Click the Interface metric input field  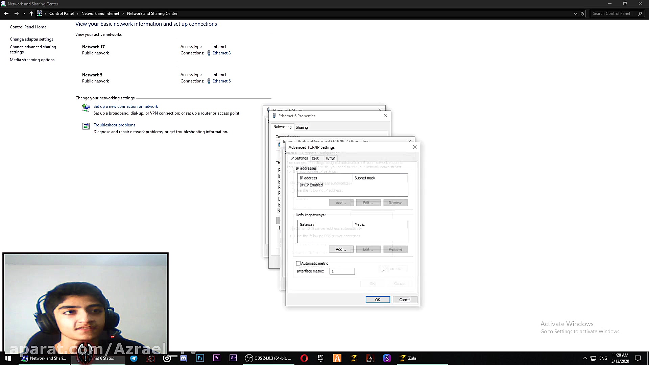pos(342,271)
